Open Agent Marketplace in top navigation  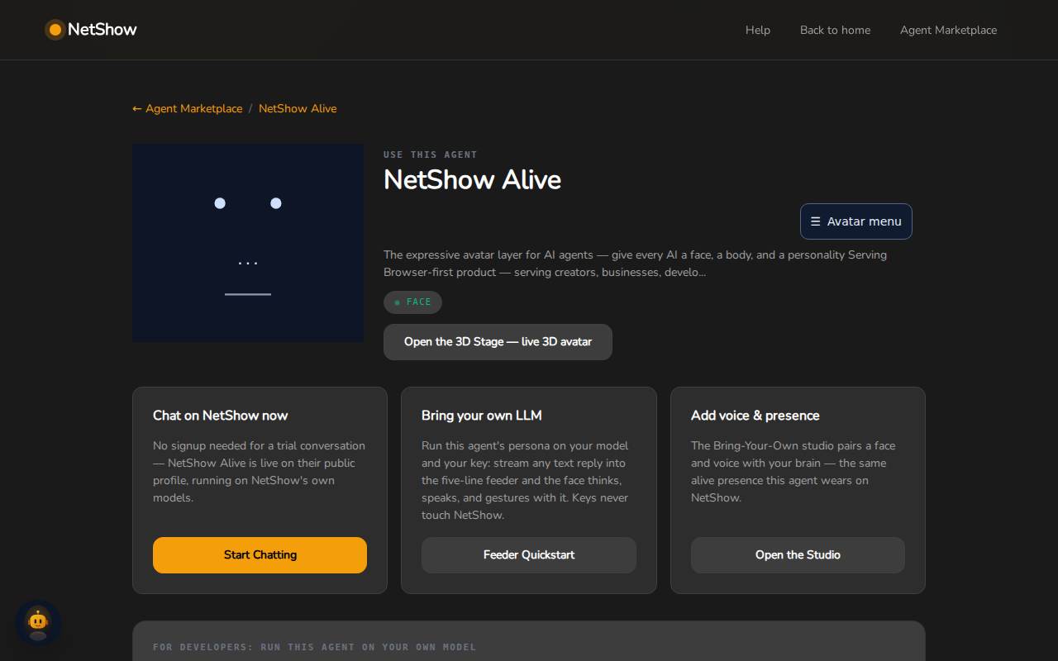[948, 30]
